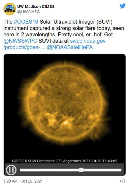The width and height of the screenshot is (129, 186).
Task: Click the Twitter bird logo
Action: coord(122,6)
